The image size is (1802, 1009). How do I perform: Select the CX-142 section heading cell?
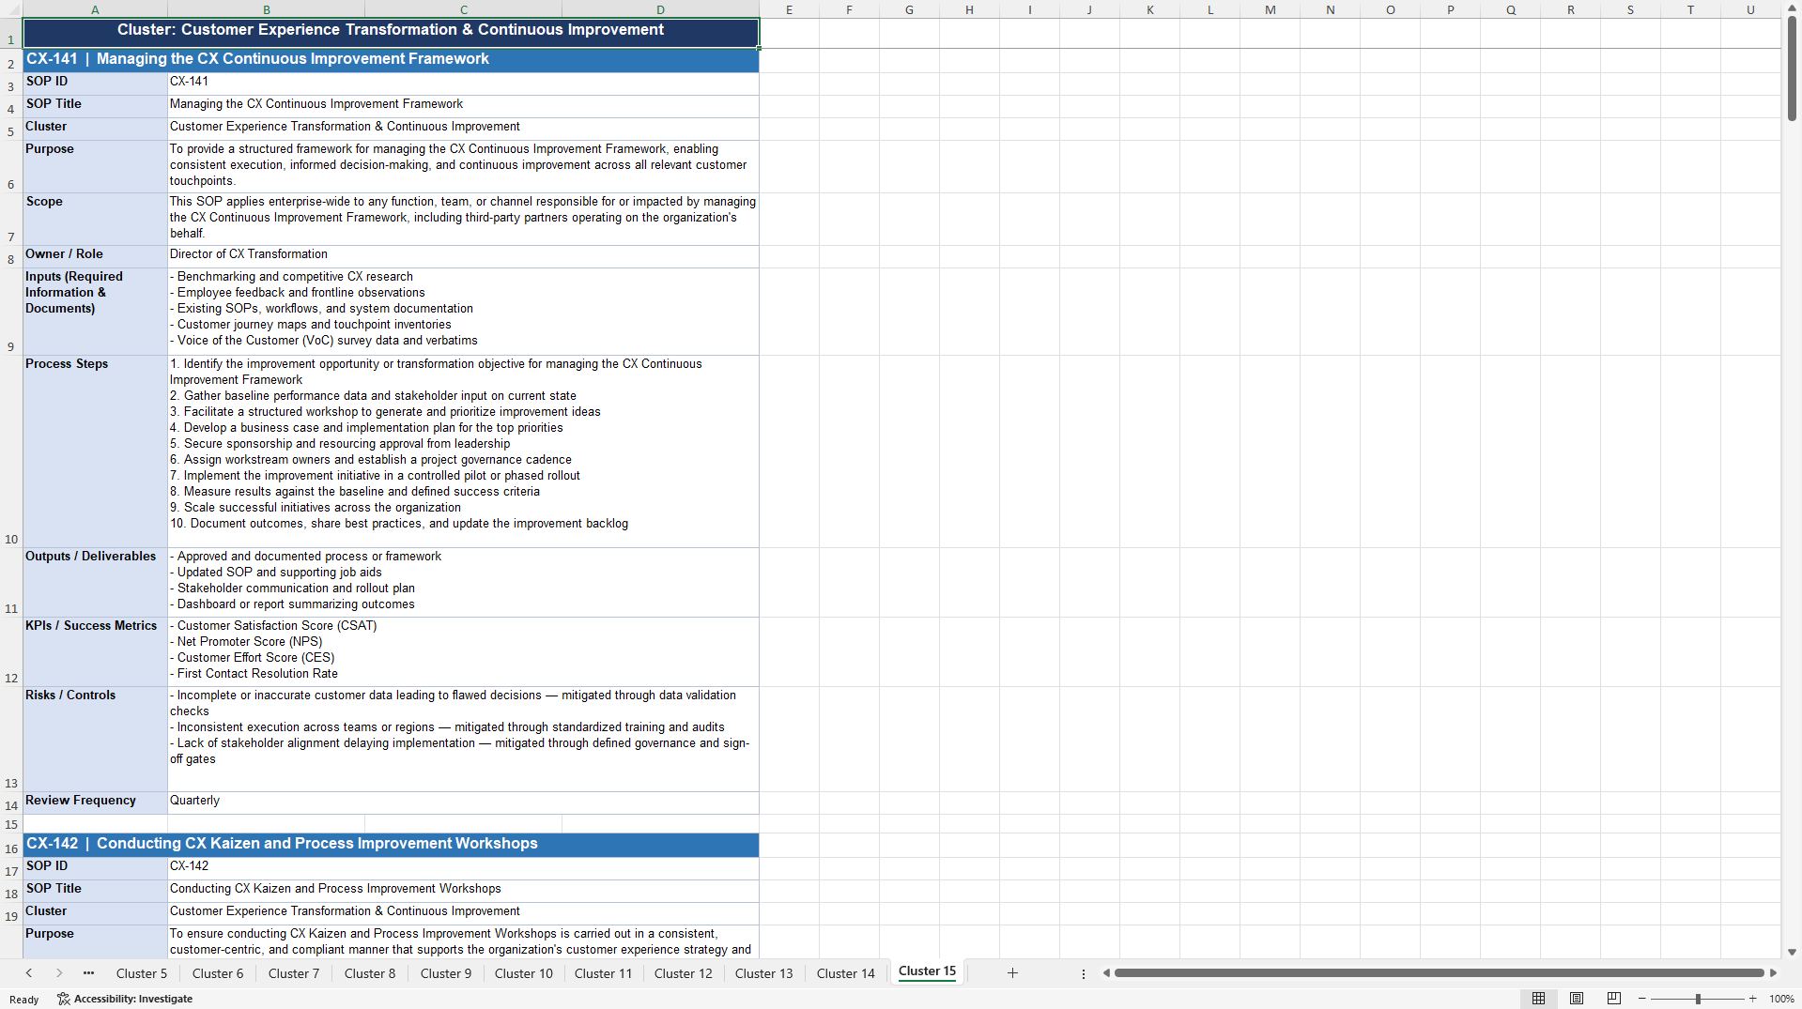coord(391,844)
